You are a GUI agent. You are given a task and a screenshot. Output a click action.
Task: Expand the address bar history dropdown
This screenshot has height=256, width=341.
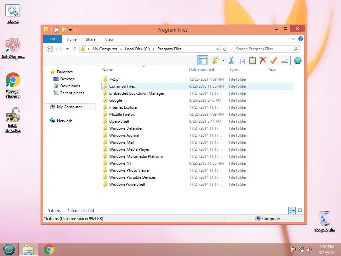[217, 49]
